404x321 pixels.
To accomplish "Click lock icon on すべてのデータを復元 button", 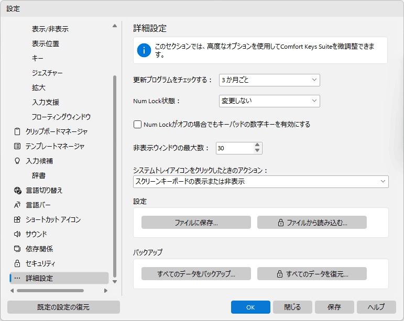I will [x=280, y=274].
